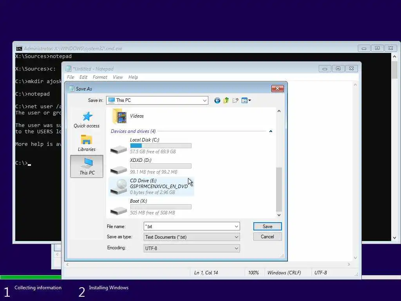Click the XDXD (D:) capacity bar

tap(161, 166)
